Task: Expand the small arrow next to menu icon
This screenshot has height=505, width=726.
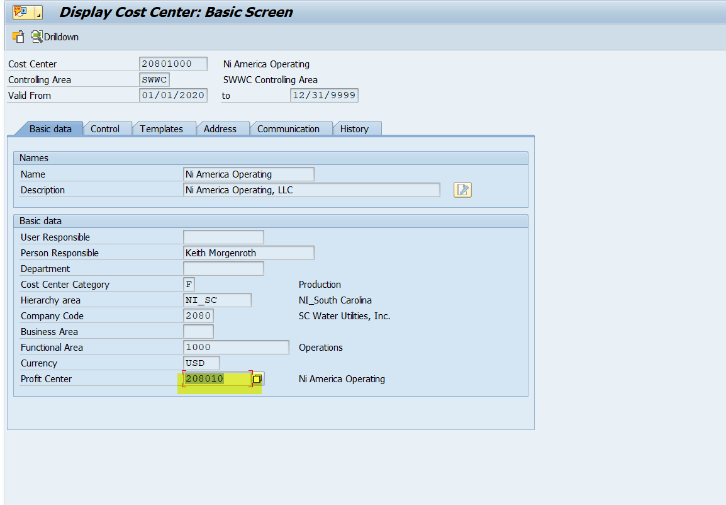Action: click(x=39, y=13)
